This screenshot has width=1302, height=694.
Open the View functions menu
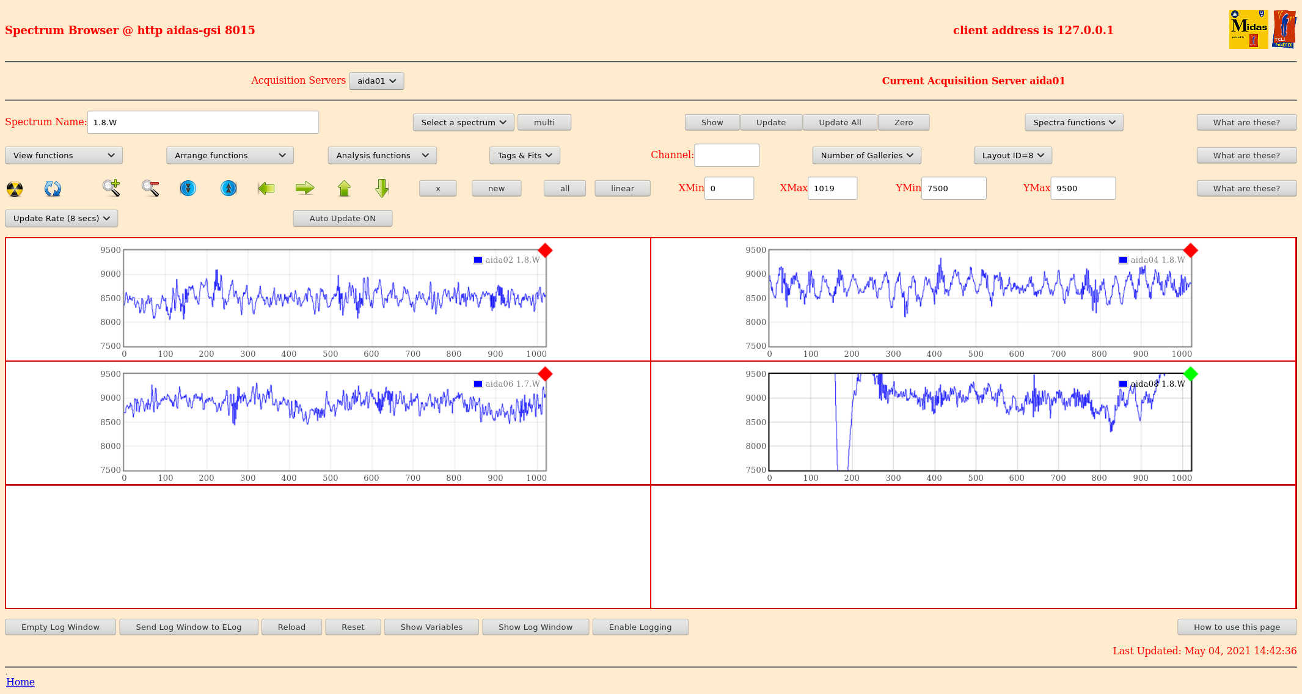[64, 155]
